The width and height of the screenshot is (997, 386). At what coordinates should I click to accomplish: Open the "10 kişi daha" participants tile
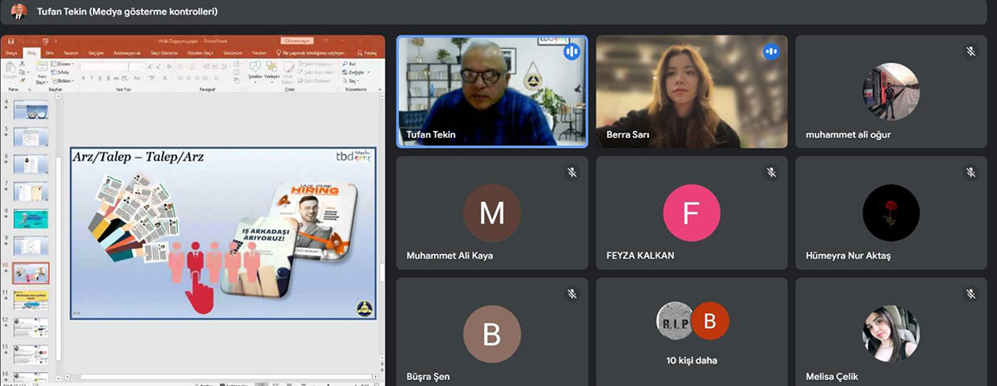[691, 332]
